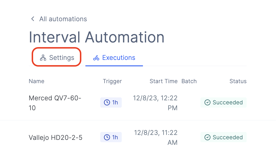Click the Status column header
Viewport: 276px width, 164px height.
[x=238, y=81]
